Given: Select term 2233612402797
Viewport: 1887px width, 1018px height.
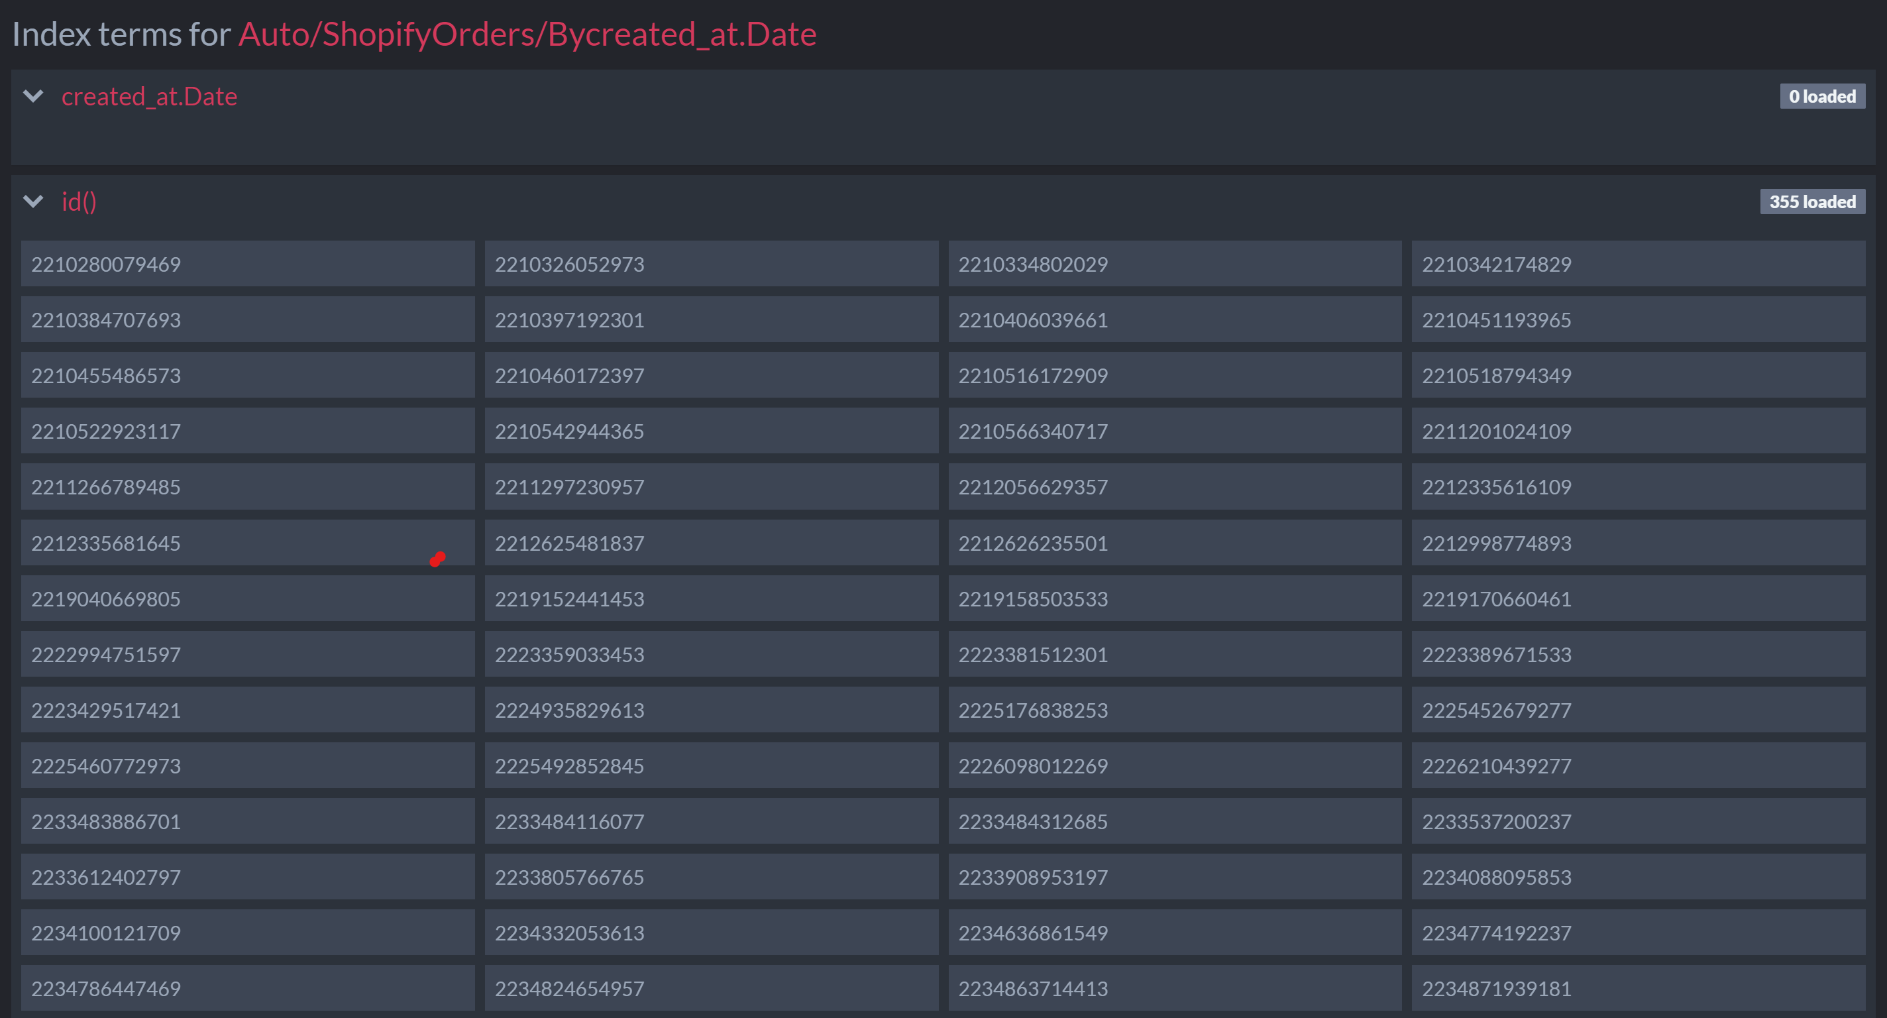Looking at the screenshot, I should (x=248, y=877).
